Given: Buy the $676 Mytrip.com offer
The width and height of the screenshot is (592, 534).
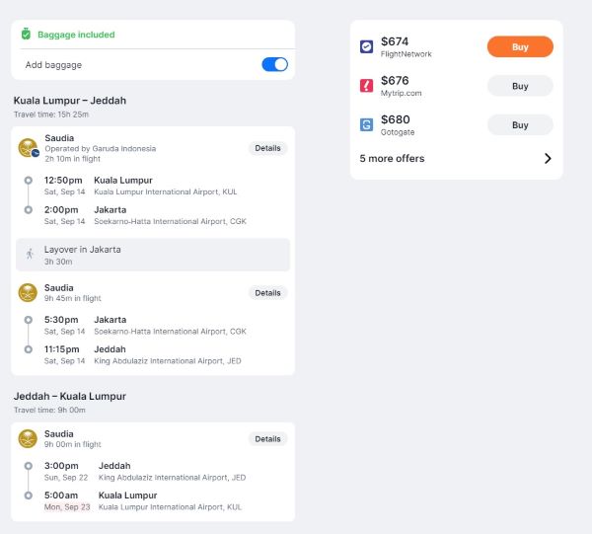Looking at the screenshot, I should [x=520, y=86].
